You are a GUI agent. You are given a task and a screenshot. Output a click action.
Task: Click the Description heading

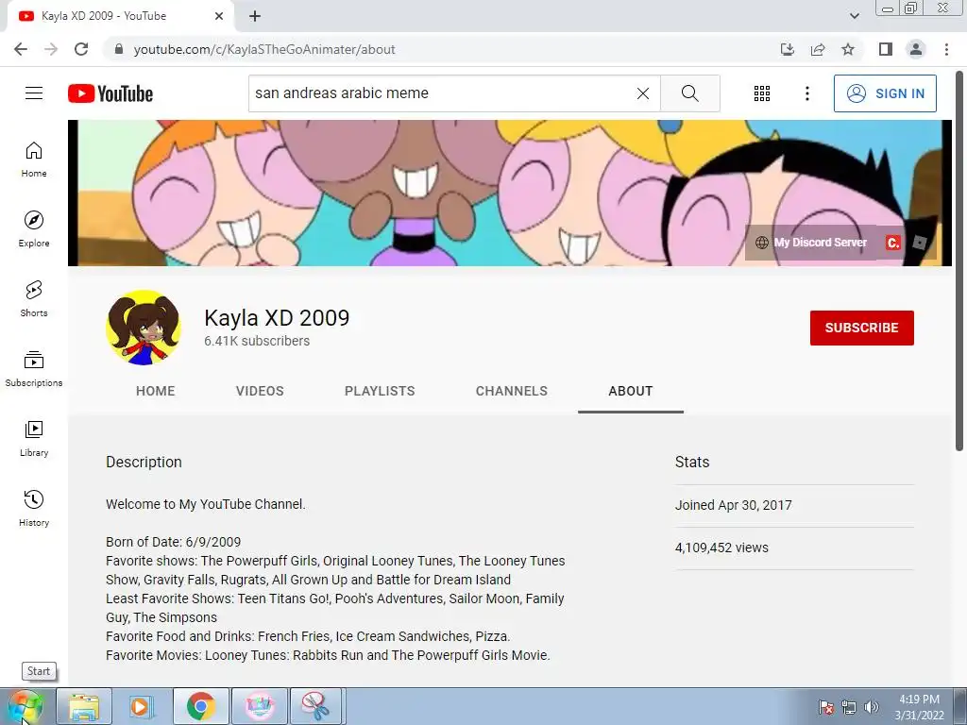[x=144, y=462]
